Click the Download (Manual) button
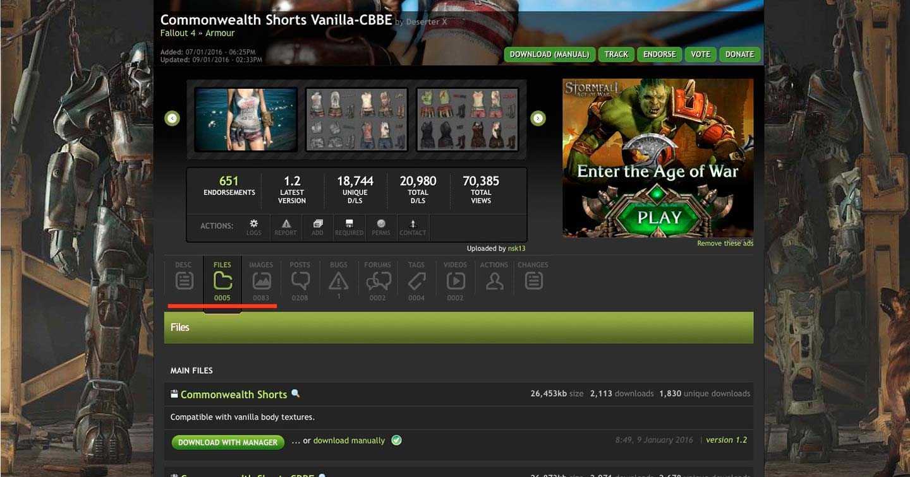 (549, 54)
